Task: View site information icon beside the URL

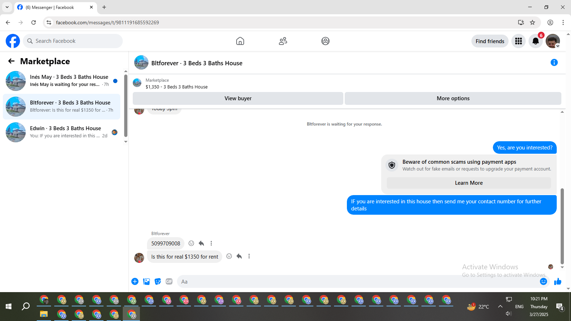Action: coord(49,22)
